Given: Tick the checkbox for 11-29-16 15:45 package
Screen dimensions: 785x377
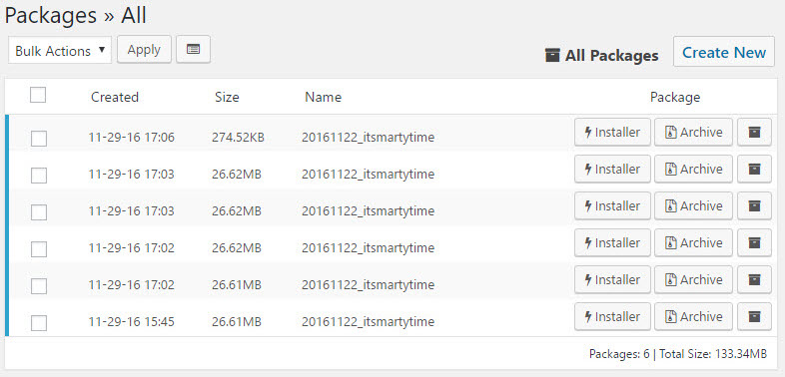Looking at the screenshot, I should pos(39,322).
